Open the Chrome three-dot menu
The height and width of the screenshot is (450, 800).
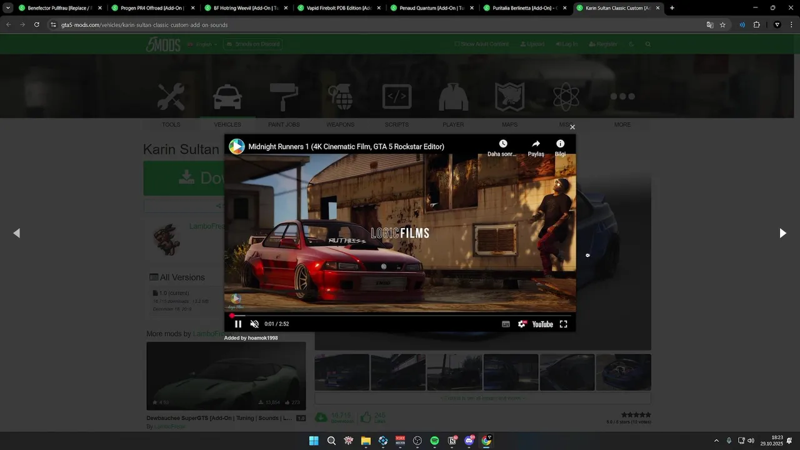(791, 25)
